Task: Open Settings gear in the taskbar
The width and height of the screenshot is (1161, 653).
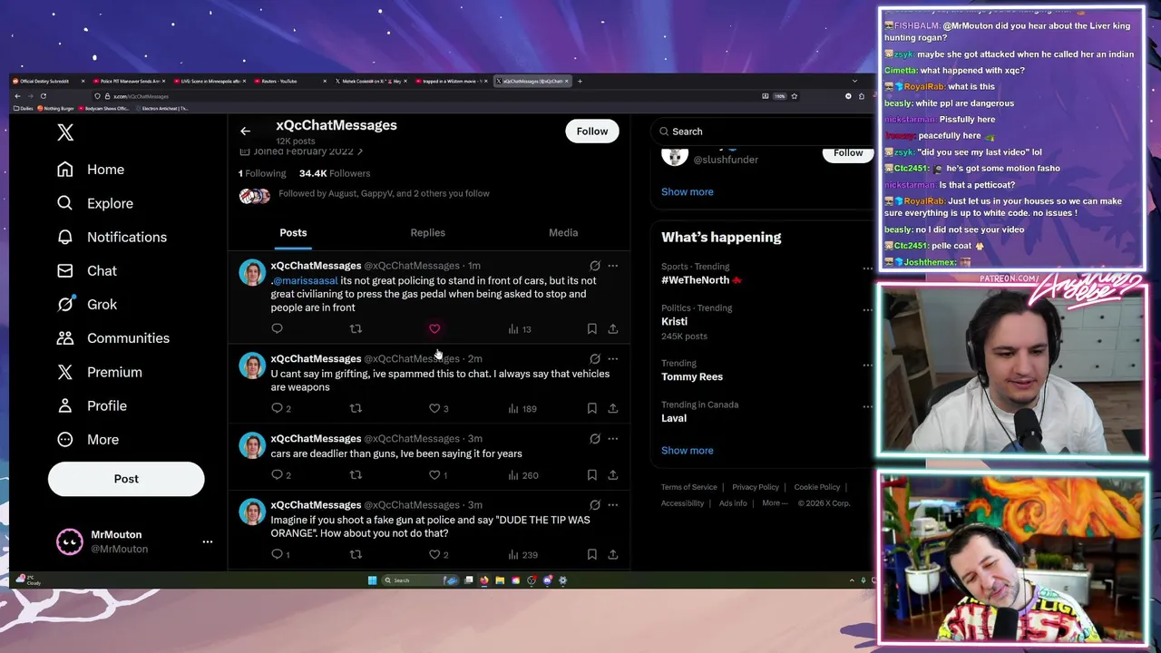Action: tap(562, 580)
